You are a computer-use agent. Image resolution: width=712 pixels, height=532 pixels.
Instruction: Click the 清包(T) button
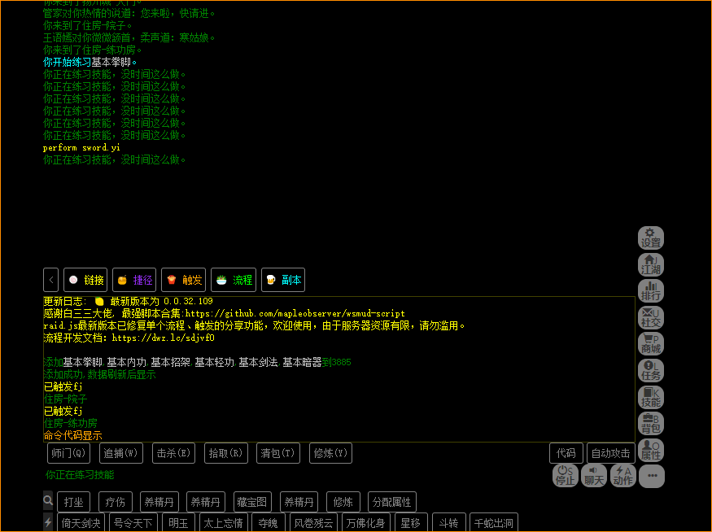point(278,453)
